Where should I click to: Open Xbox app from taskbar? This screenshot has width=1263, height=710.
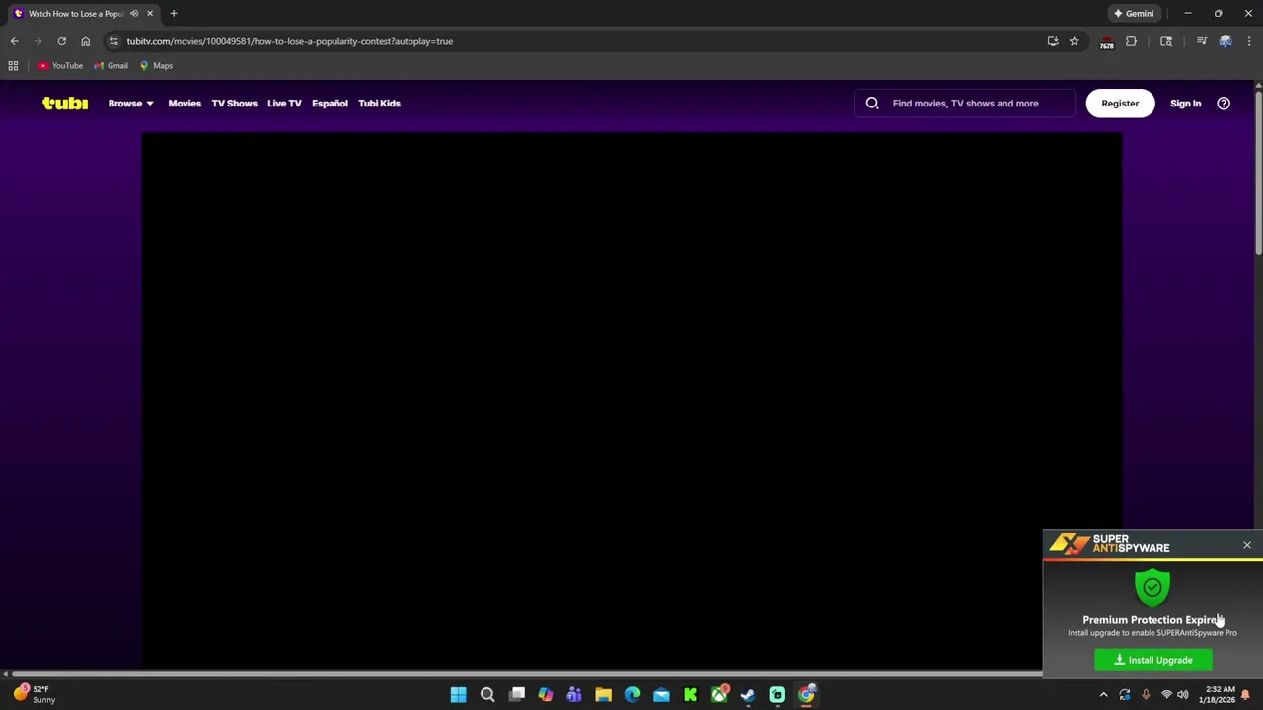719,695
